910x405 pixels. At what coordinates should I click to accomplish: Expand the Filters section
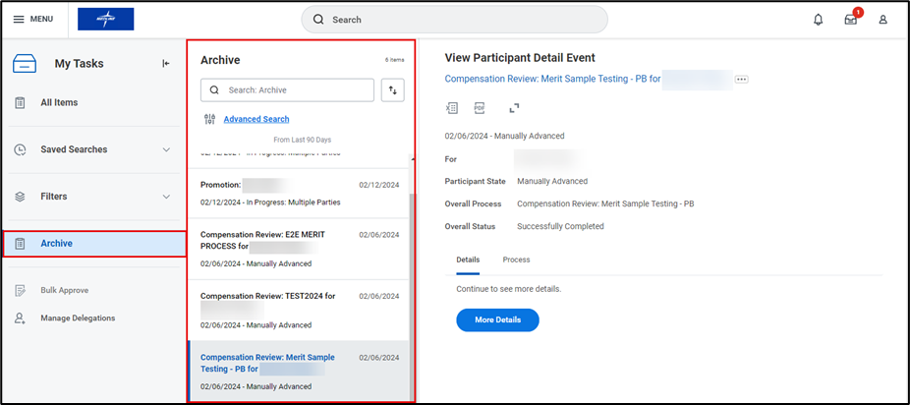[x=166, y=197]
